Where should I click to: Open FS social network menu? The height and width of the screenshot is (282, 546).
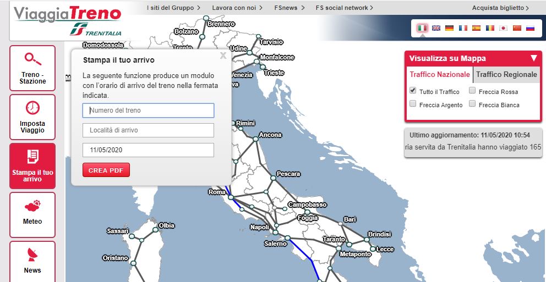pyautogui.click(x=345, y=8)
